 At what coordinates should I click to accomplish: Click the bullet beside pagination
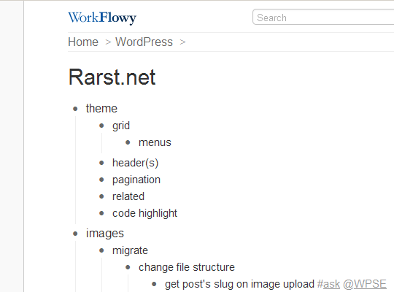coord(101,180)
